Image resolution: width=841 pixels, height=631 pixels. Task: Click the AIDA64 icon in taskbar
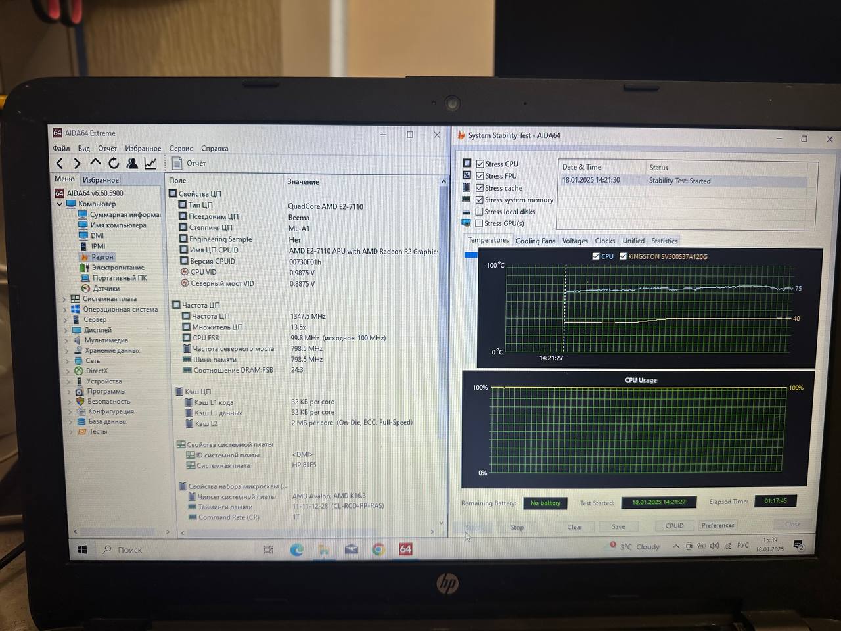click(x=406, y=549)
